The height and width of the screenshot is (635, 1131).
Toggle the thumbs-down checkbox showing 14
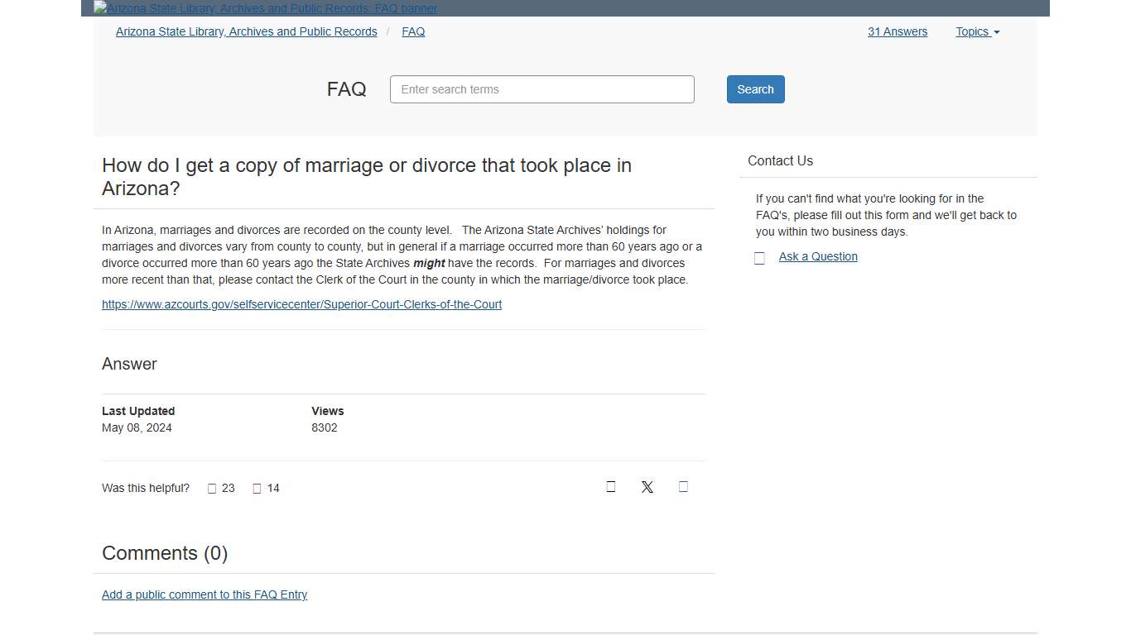pyautogui.click(x=257, y=488)
